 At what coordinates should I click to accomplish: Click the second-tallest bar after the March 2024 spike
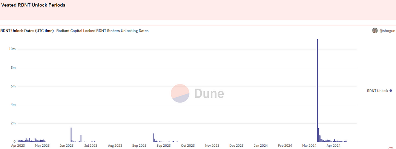pyautogui.click(x=318, y=135)
